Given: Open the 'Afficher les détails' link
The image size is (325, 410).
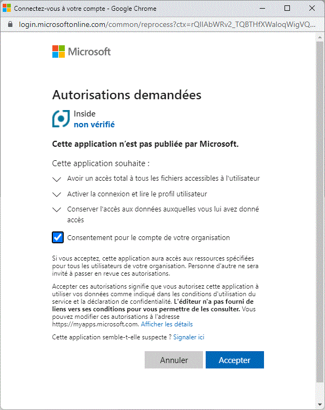Looking at the screenshot, I should (x=167, y=324).
